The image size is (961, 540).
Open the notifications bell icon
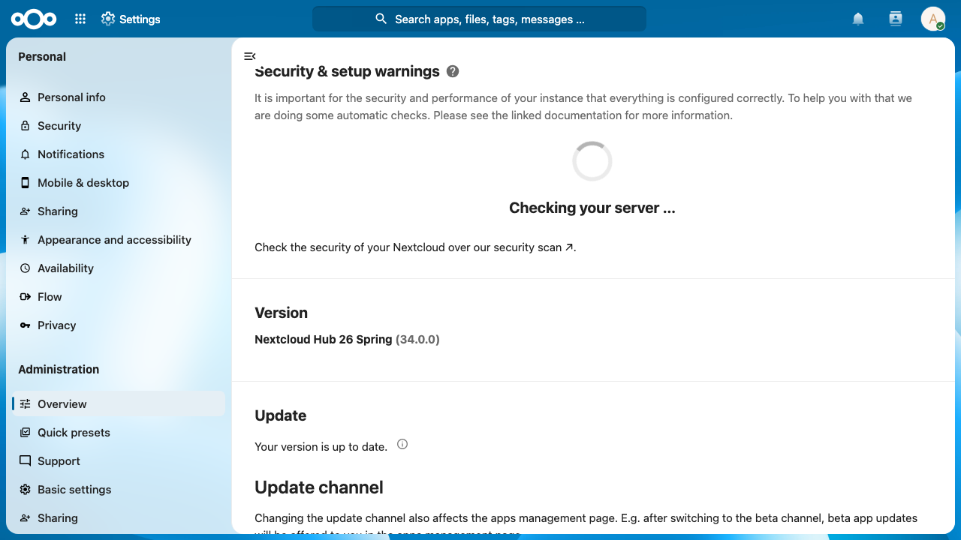[x=858, y=19]
